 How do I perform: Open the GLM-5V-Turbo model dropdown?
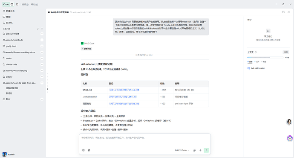[182, 150]
